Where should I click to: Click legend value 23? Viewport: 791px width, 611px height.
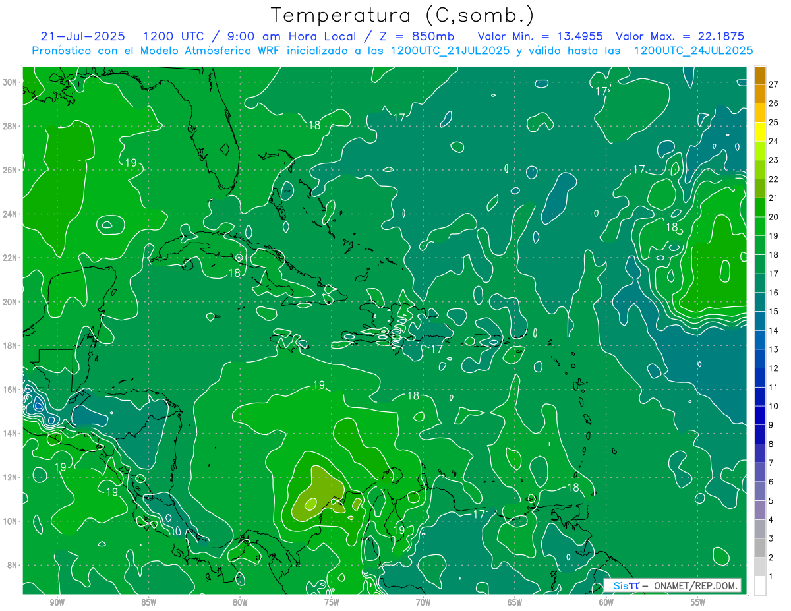coord(774,160)
